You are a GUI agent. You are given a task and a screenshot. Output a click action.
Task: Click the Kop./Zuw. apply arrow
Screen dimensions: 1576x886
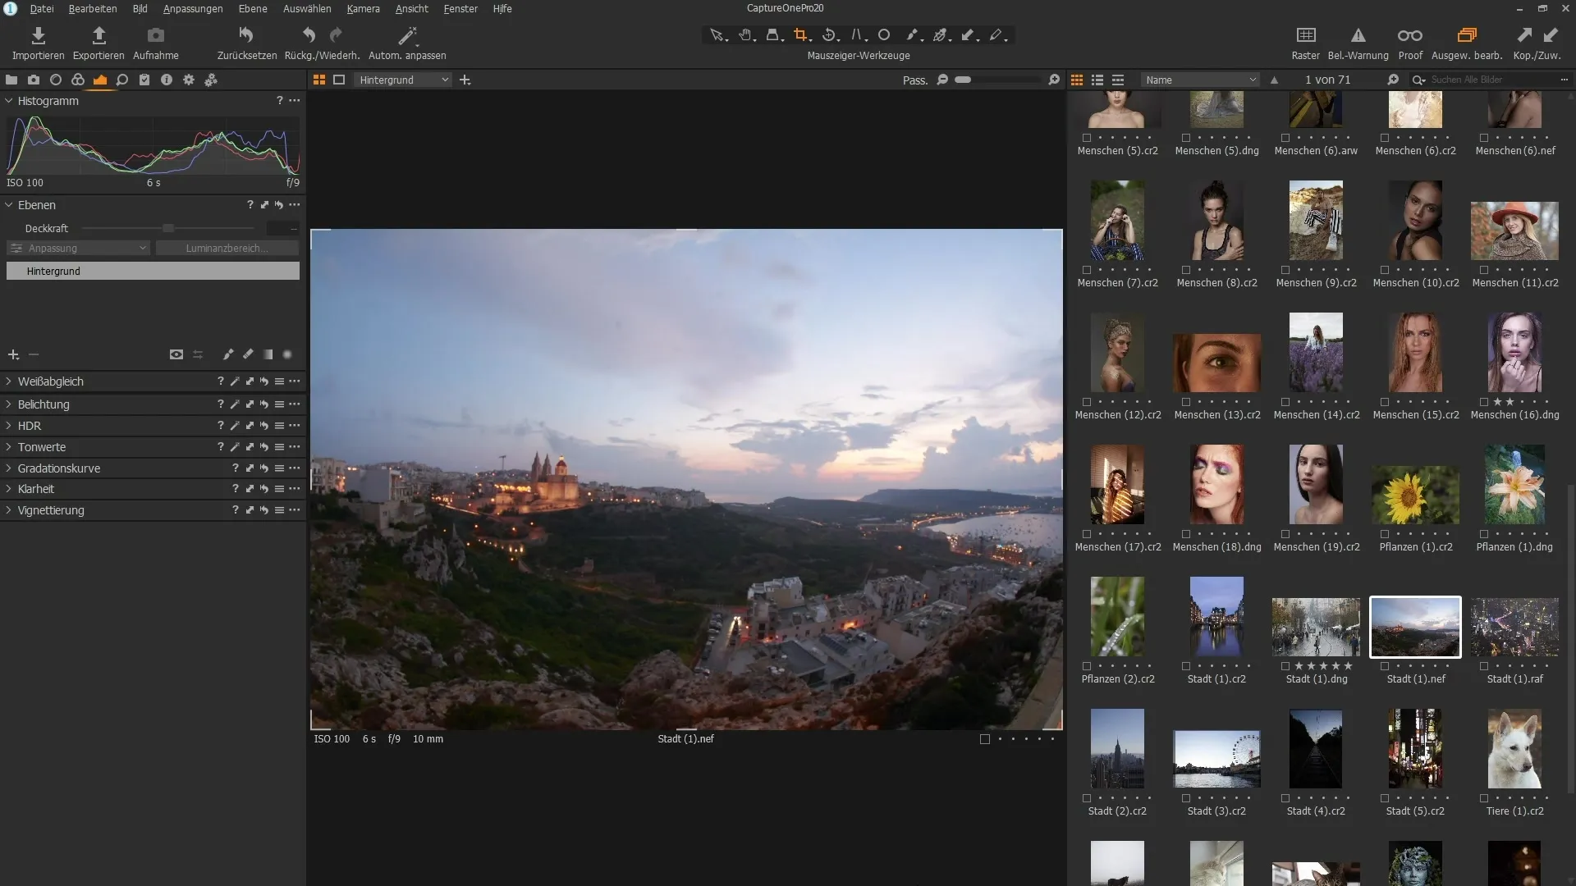(x=1551, y=35)
